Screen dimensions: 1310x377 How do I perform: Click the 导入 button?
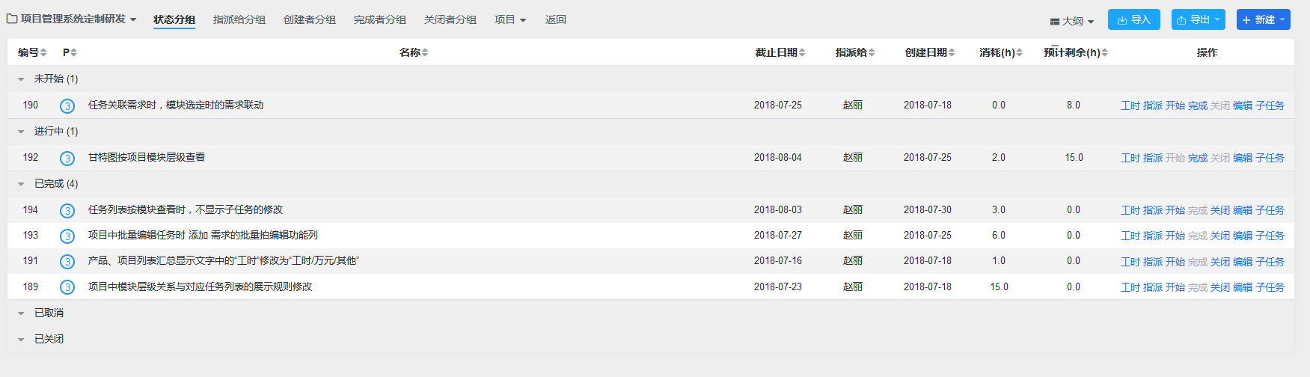[x=1134, y=19]
